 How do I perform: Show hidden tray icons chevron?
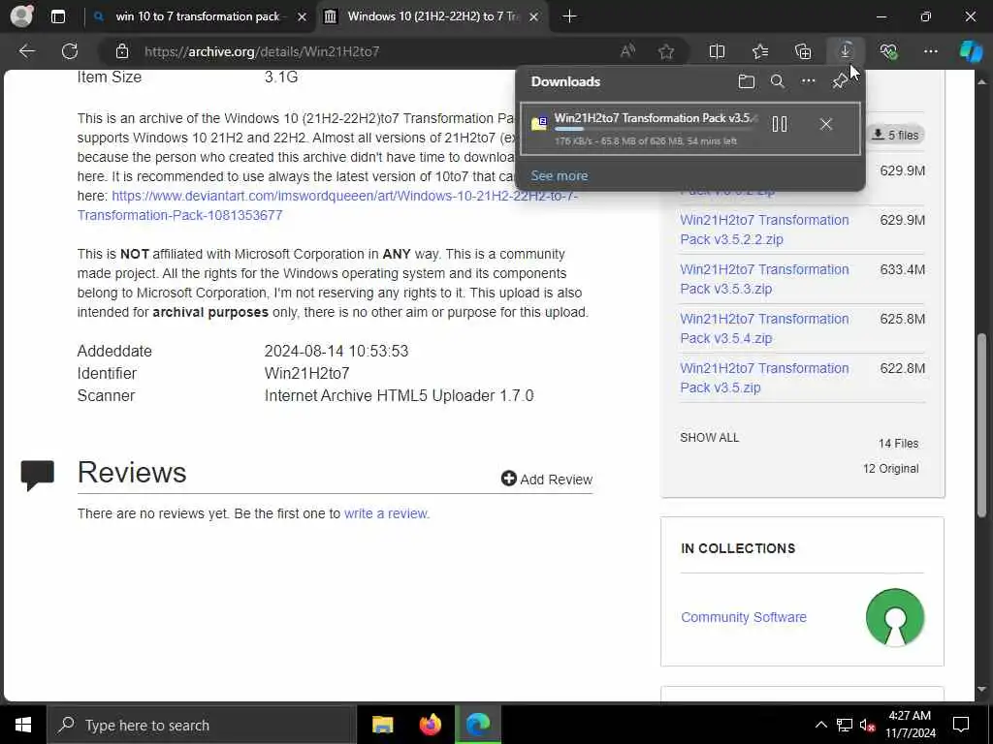tap(820, 725)
